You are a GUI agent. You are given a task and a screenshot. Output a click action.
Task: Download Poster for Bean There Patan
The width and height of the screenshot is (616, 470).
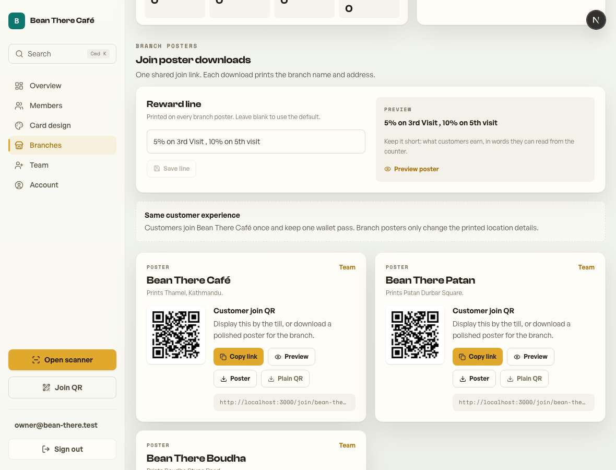474,379
